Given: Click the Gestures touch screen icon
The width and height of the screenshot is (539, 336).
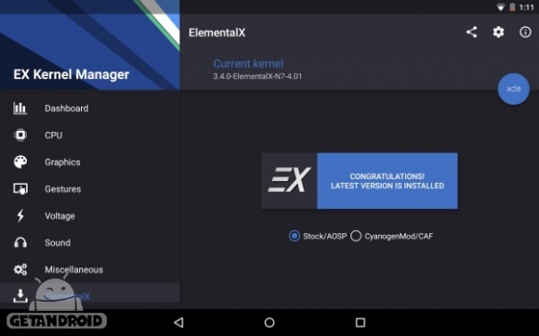Looking at the screenshot, I should [x=20, y=188].
